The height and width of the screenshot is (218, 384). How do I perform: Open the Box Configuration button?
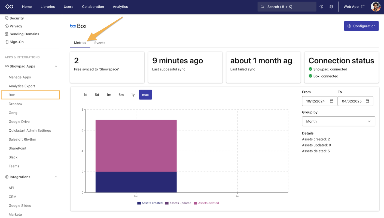[361, 26]
